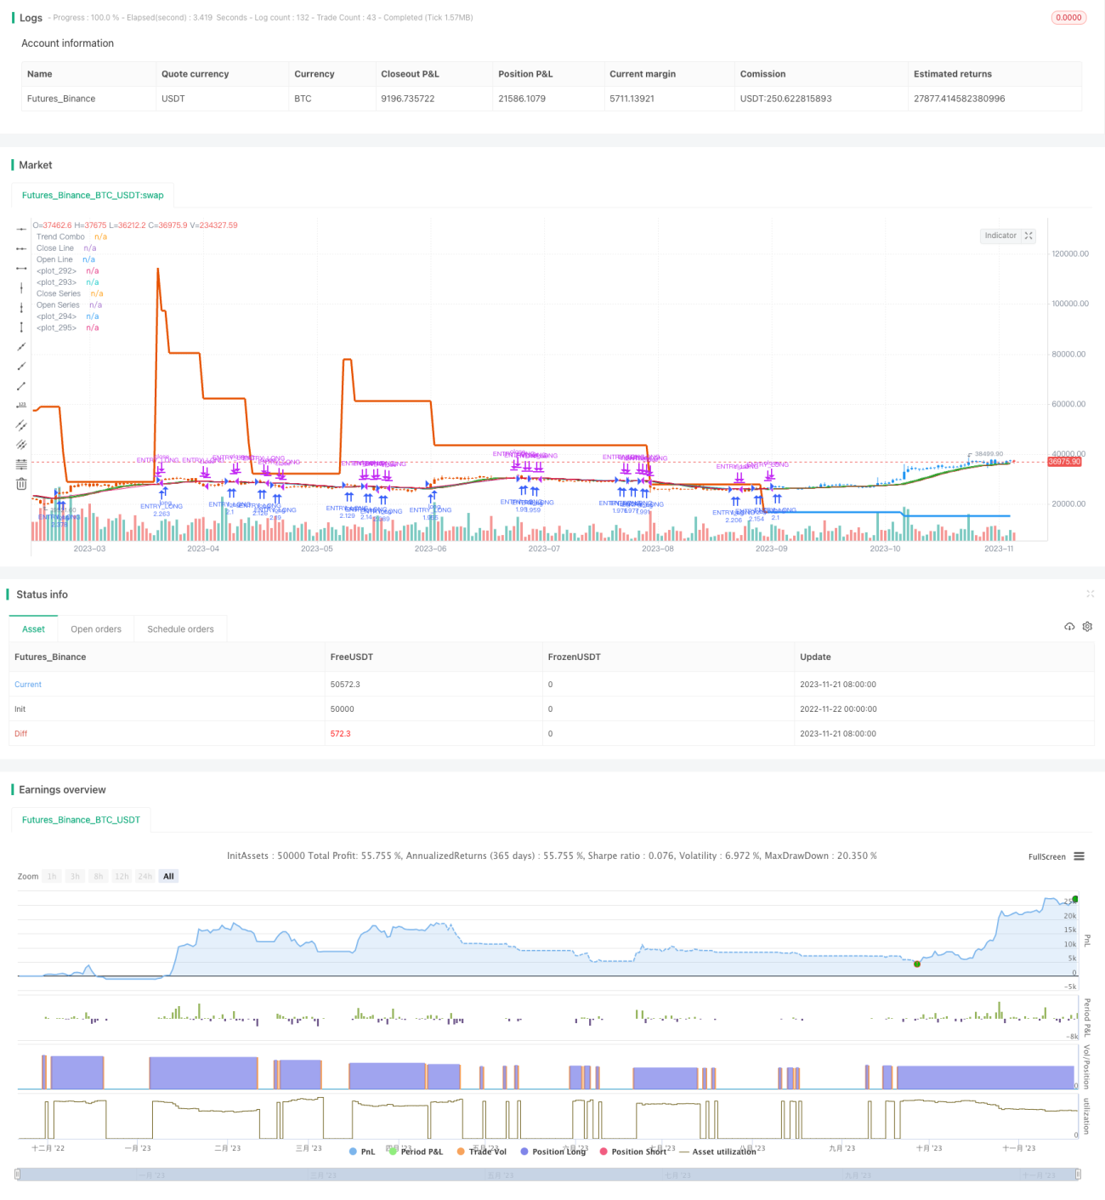The image size is (1105, 1200).
Task: Select the Fibonacci horizontal lines tool
Action: [x=21, y=464]
